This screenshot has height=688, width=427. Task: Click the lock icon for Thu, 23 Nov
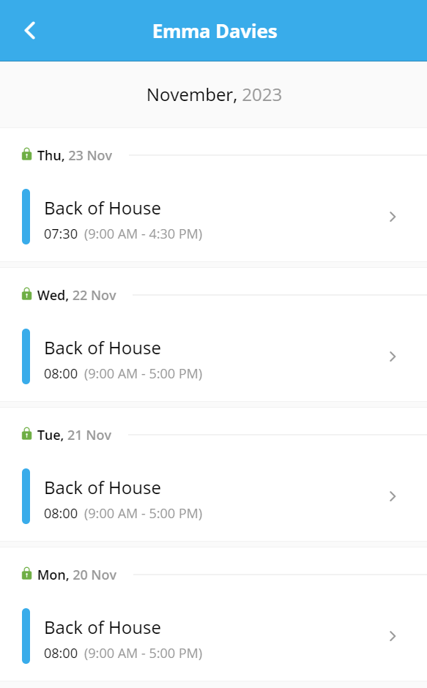click(27, 154)
